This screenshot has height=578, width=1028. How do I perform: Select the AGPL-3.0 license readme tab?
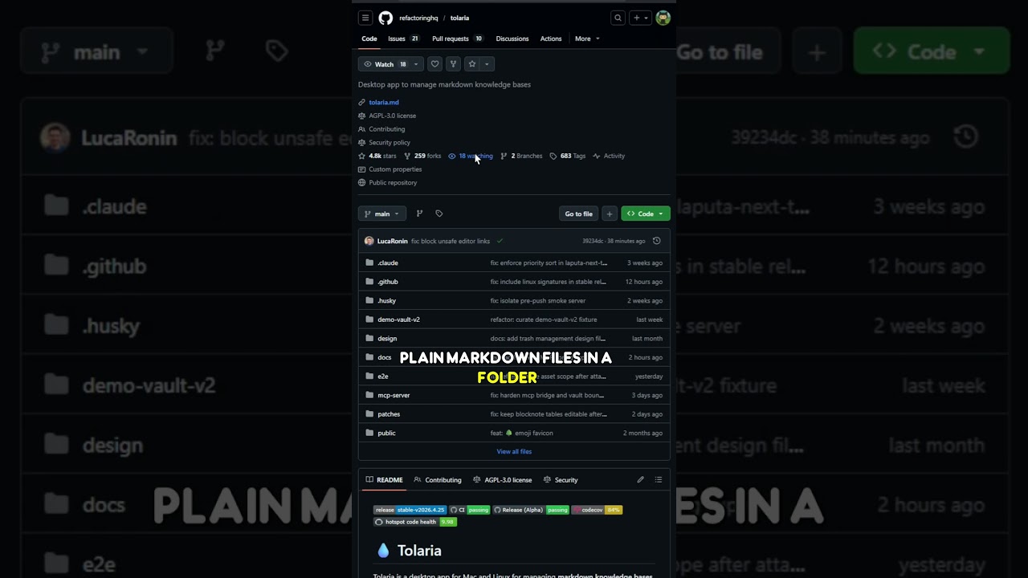pyautogui.click(x=503, y=480)
